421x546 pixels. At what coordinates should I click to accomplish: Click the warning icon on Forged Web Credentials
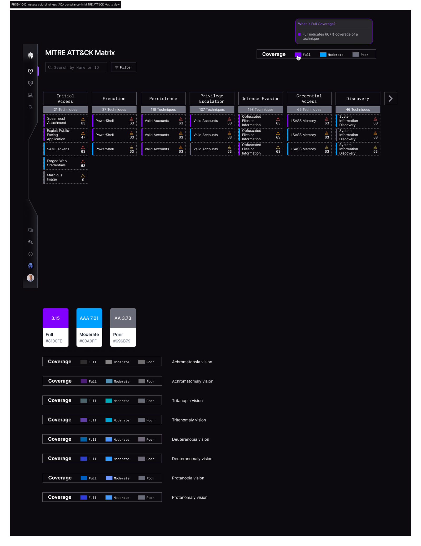tap(83, 161)
